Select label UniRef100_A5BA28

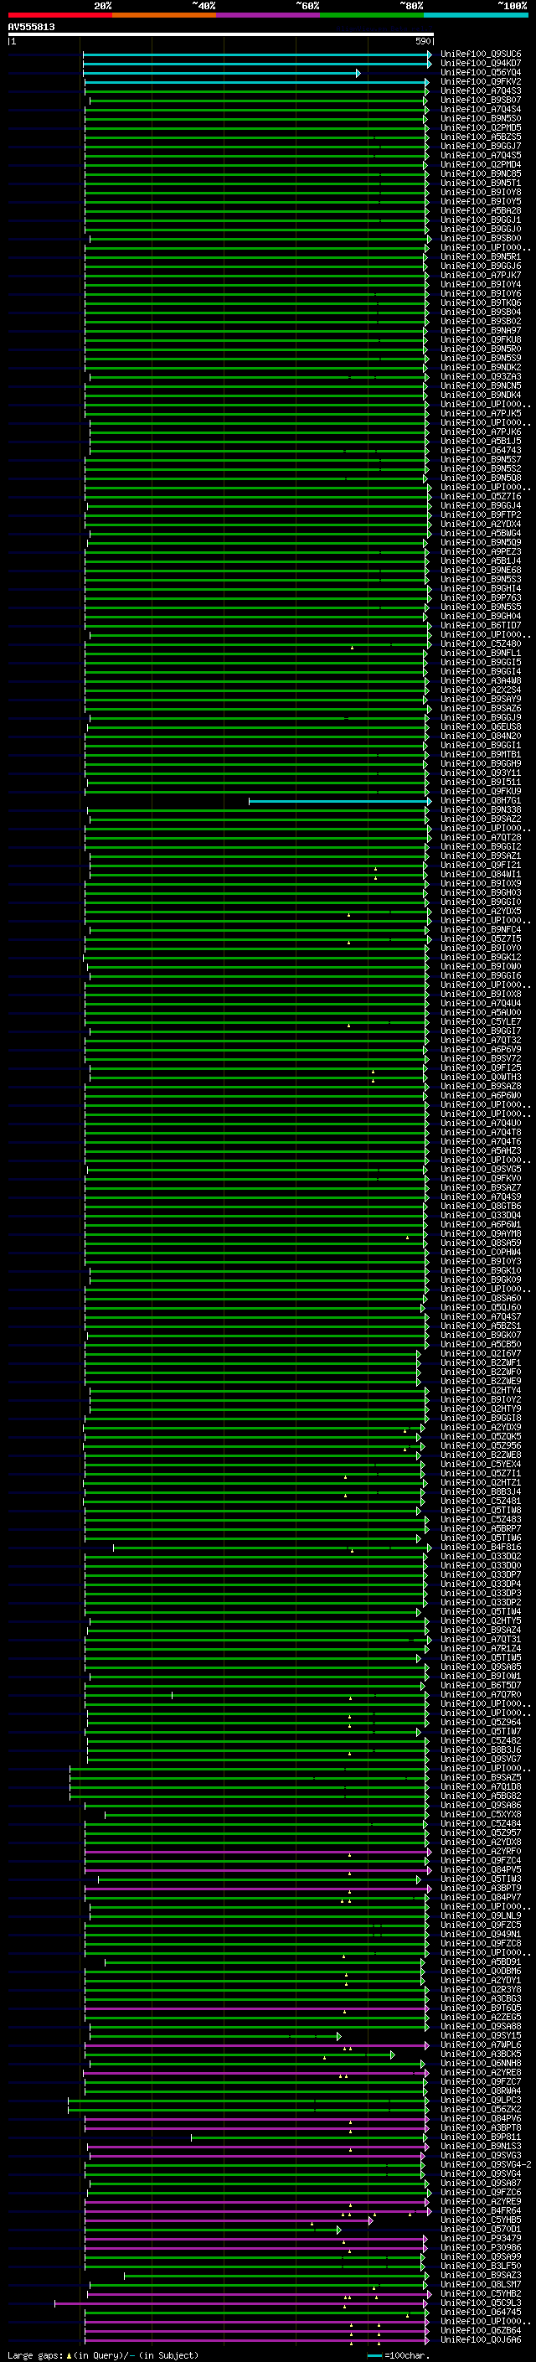(x=480, y=211)
